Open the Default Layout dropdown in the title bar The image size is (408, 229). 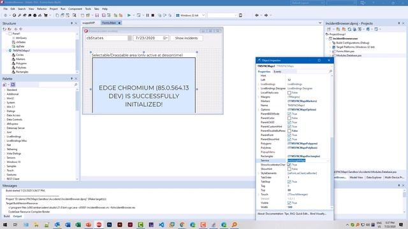pyautogui.click(x=323, y=3)
